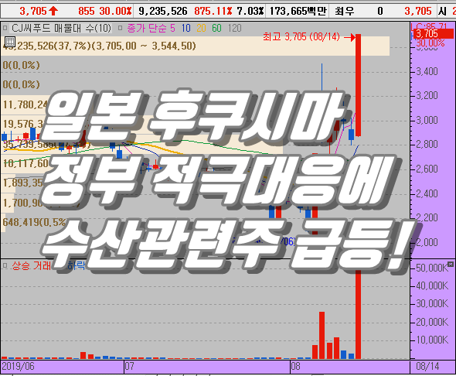Click the 2019/06 date label
456x376 pixels.
tap(18, 366)
